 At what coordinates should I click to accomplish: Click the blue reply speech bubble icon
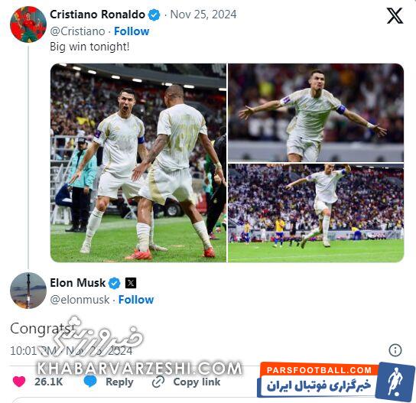tap(90, 382)
